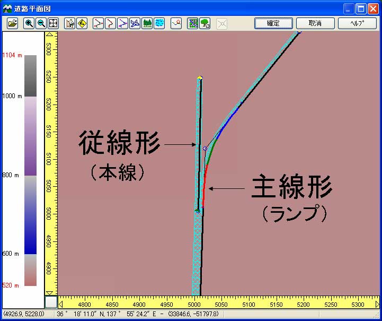The width and height of the screenshot is (382, 321).
Task: Click the forest trees toolbar icon
Action: (x=147, y=23)
